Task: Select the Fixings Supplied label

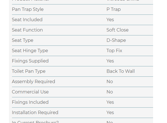Action: coord(30,61)
